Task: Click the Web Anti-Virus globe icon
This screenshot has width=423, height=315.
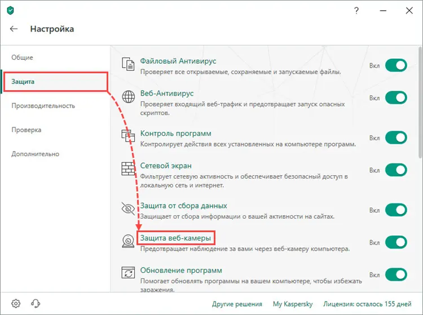Action: coord(129,97)
